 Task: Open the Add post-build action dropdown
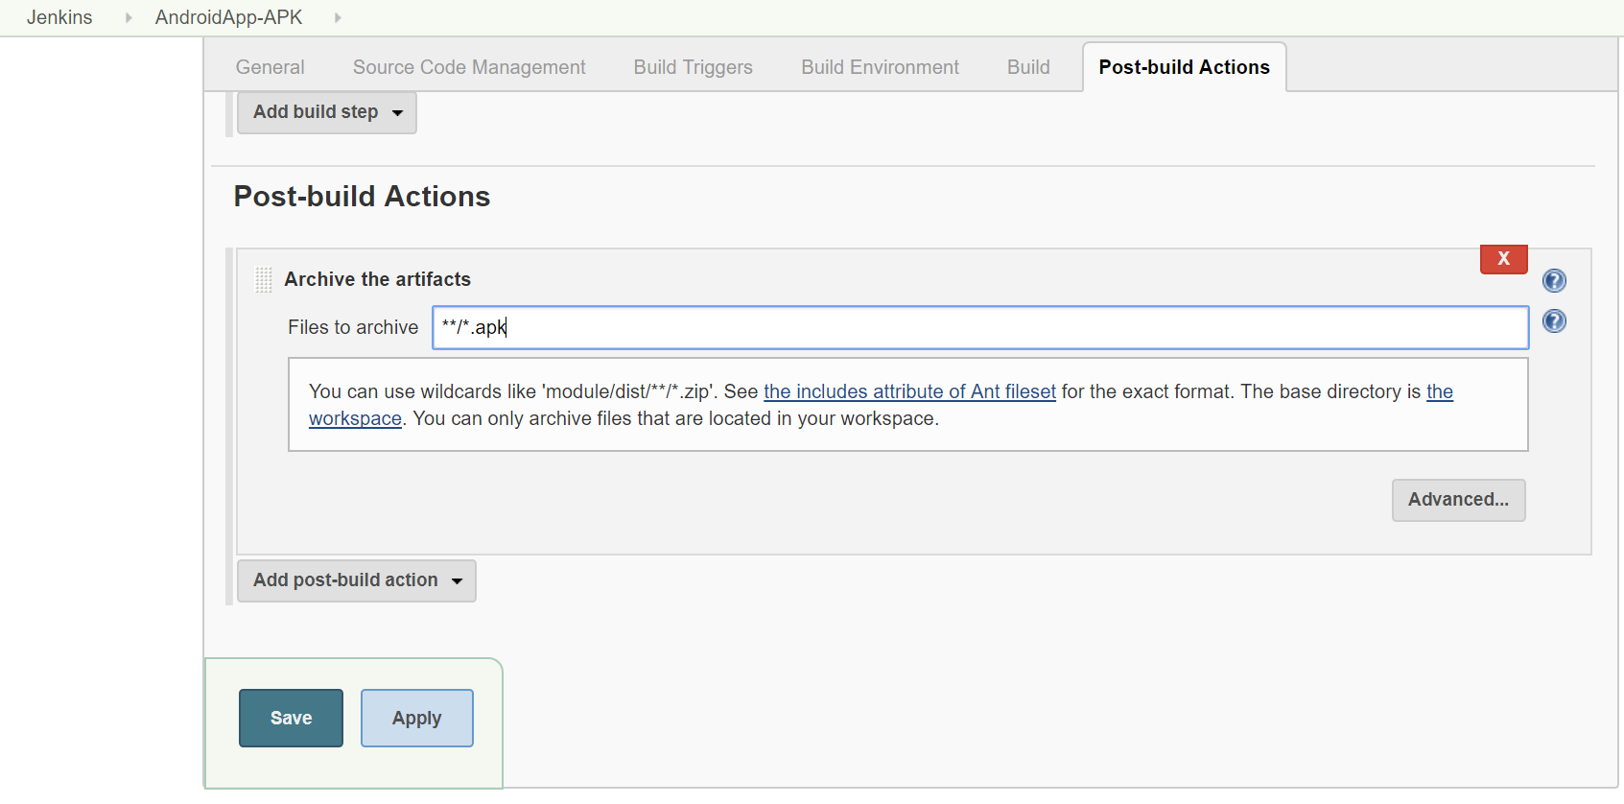click(x=357, y=580)
